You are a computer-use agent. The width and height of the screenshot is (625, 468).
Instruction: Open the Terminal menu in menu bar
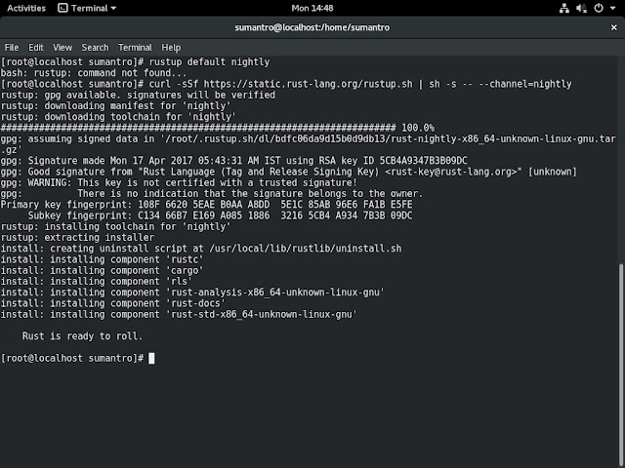[x=135, y=47]
